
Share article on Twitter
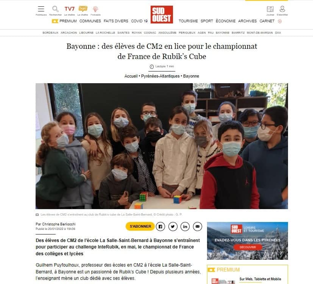tap(173, 227)
